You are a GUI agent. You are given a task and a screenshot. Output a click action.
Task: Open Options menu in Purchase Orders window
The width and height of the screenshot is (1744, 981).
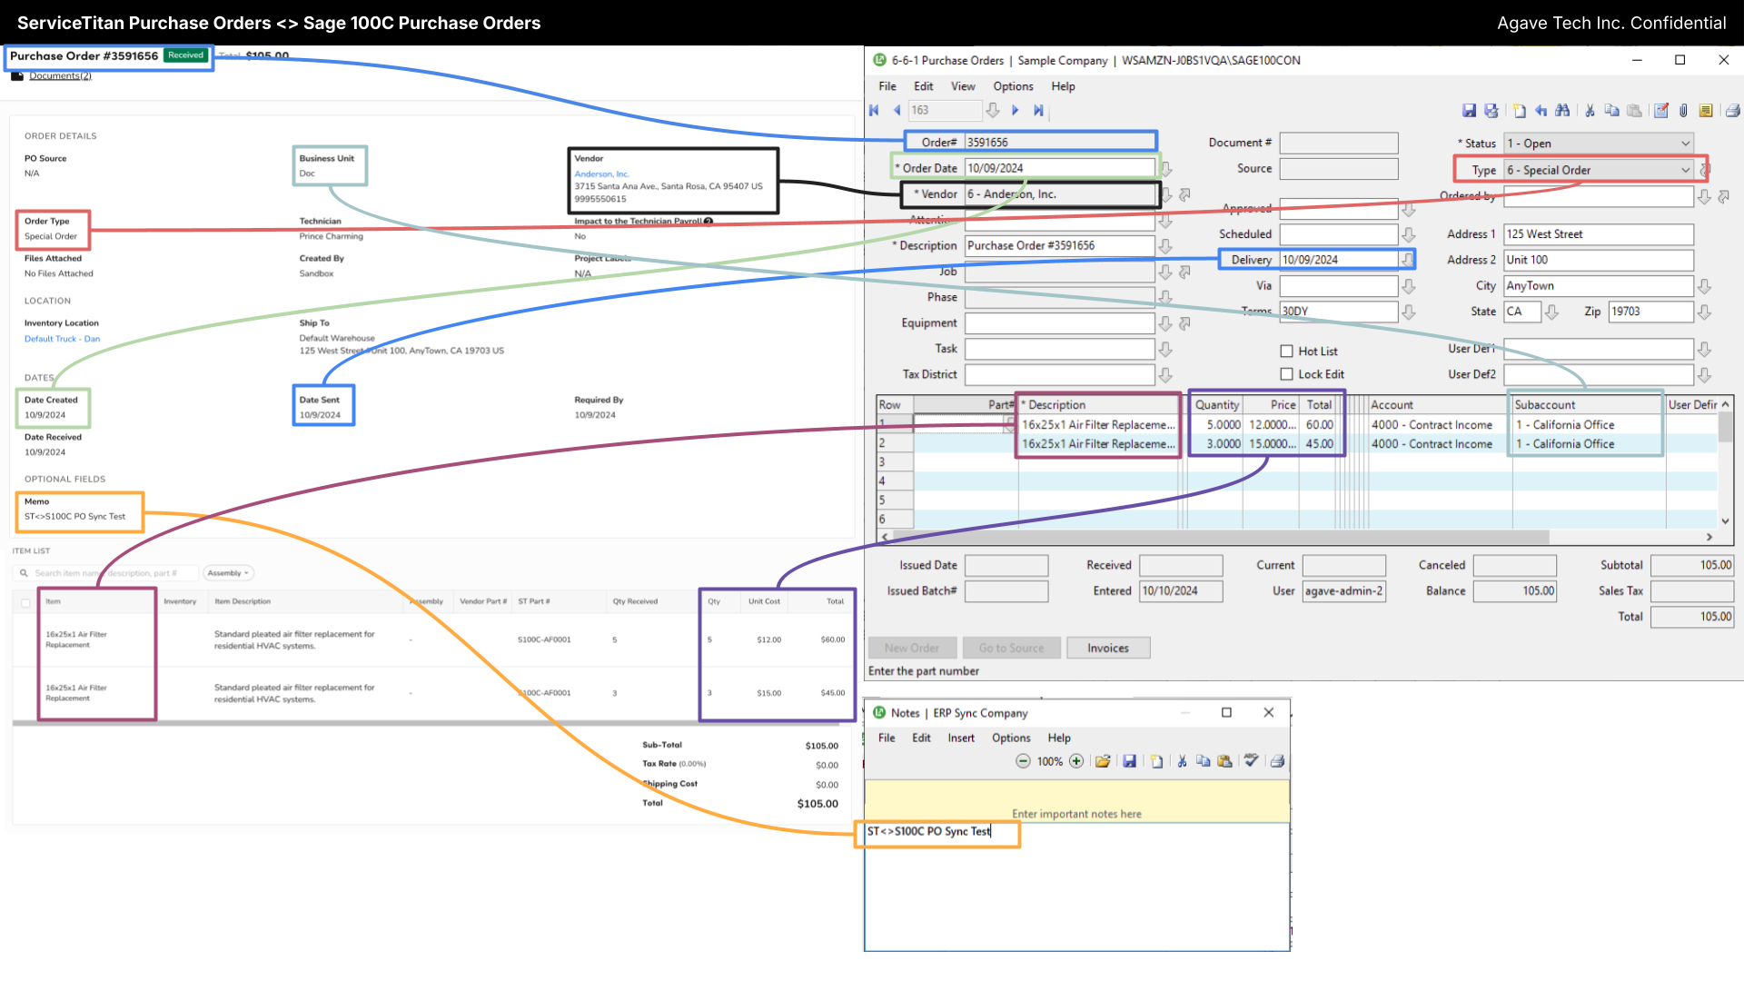tap(1013, 86)
